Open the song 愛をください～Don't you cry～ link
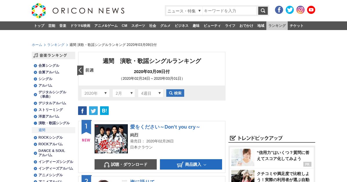 [x=165, y=127]
